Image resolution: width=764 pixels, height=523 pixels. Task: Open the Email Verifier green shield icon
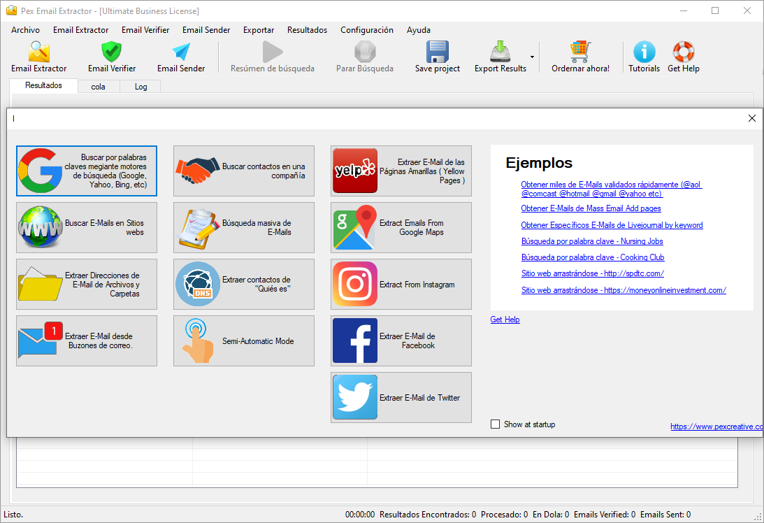point(112,53)
